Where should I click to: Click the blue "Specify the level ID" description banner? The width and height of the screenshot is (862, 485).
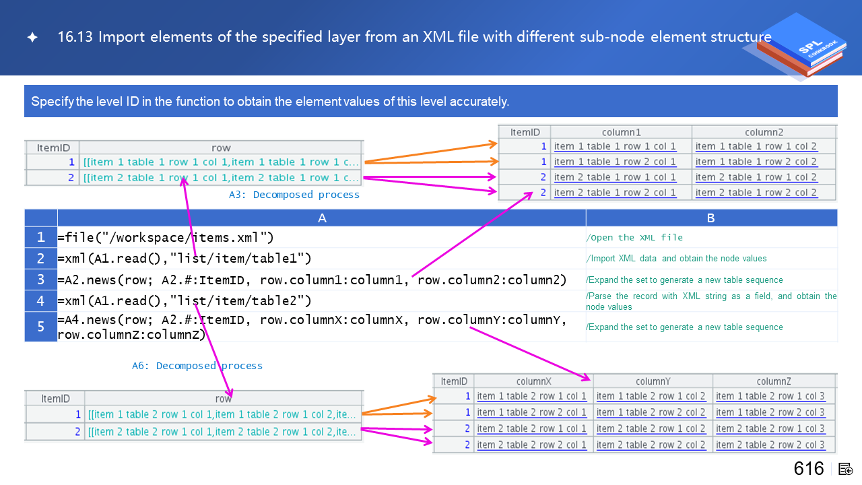(430, 102)
